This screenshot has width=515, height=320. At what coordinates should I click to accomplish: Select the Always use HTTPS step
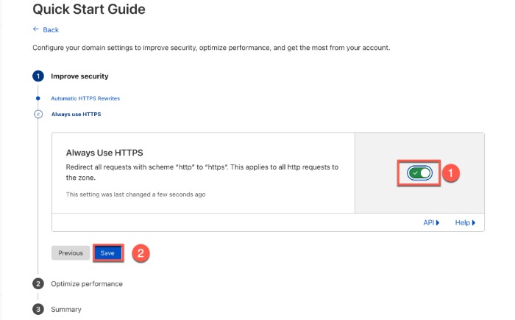click(77, 114)
